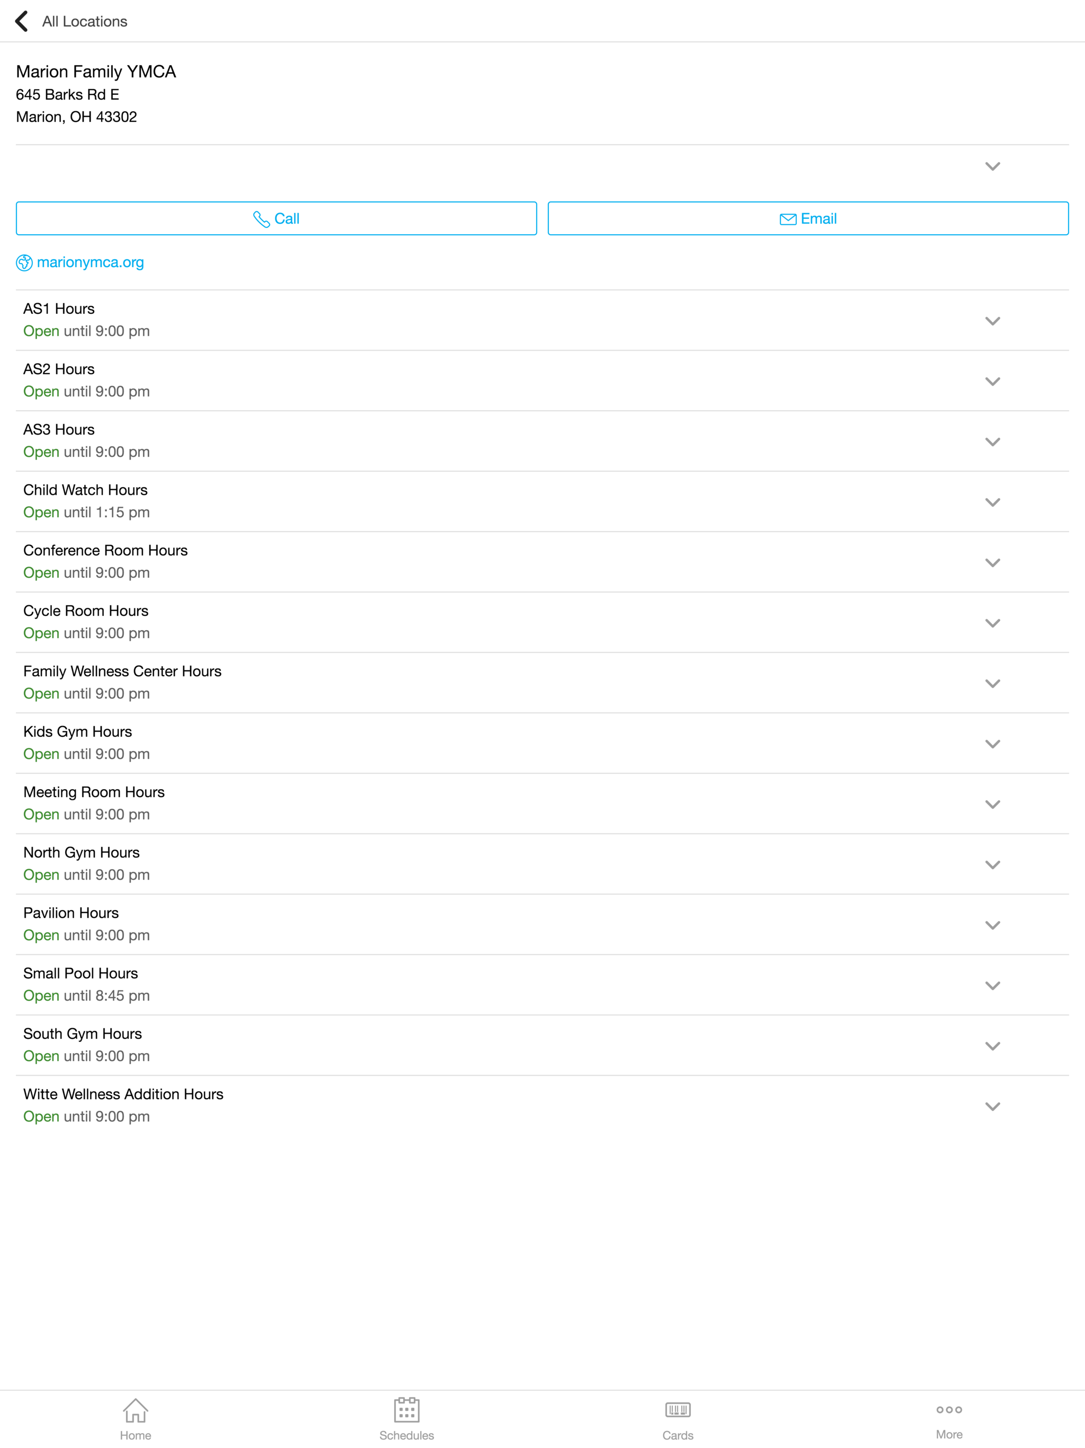Expand AS2 Hours details

pyautogui.click(x=993, y=381)
